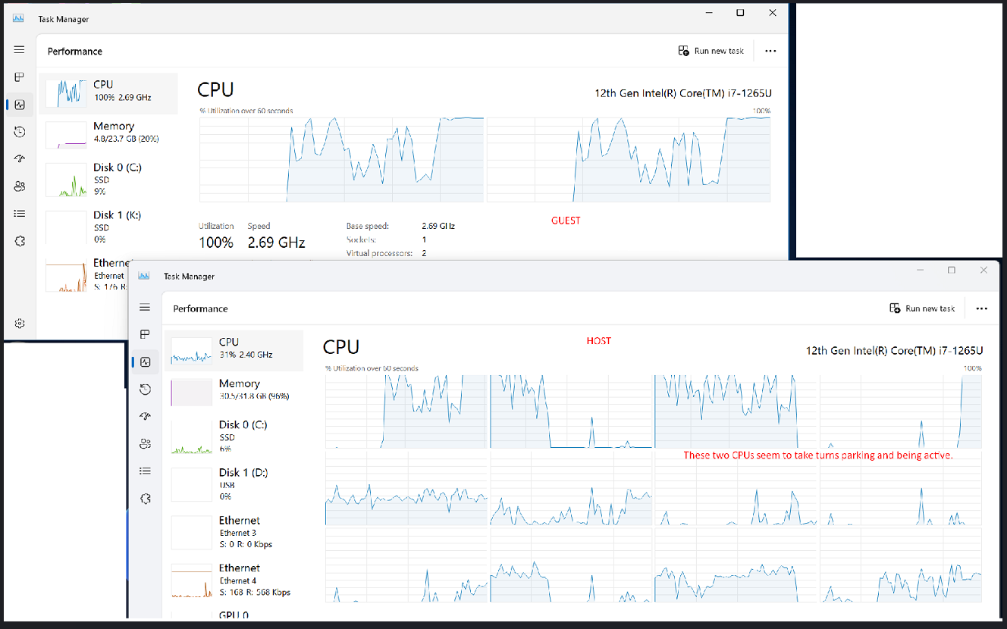Open three-dots more menu in guest Task Manager
The width and height of the screenshot is (1007, 629).
pyautogui.click(x=770, y=51)
